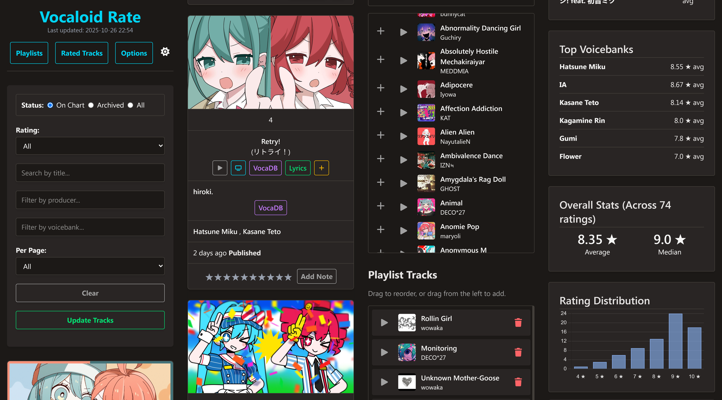Play Animal by DECO*27
Viewport: 722px width, 400px height.
403,207
